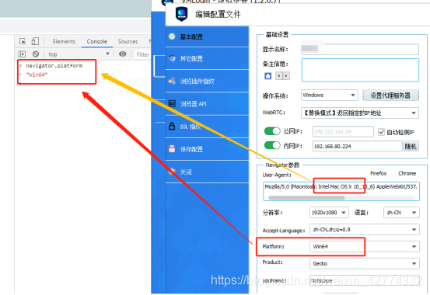430x295 pixels.
Task: Uncheck the 自动检测IP checkbox
Action: (381, 132)
